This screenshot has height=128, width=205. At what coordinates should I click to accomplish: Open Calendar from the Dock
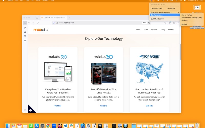click(19, 126)
